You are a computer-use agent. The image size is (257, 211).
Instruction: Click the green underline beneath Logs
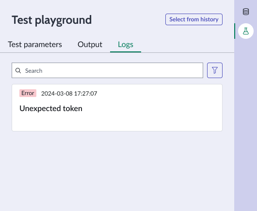point(126,52)
